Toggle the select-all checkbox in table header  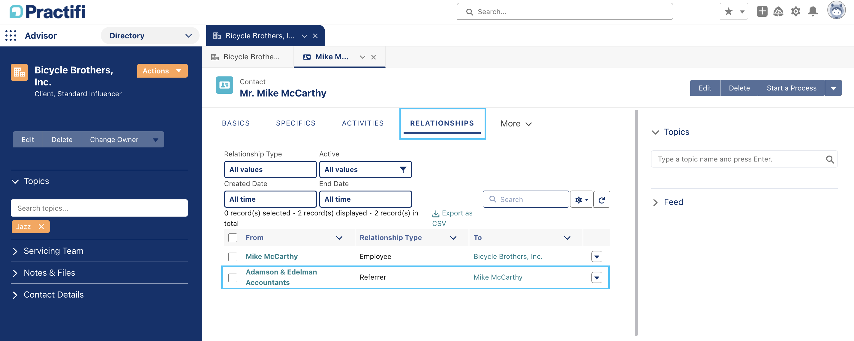click(233, 238)
